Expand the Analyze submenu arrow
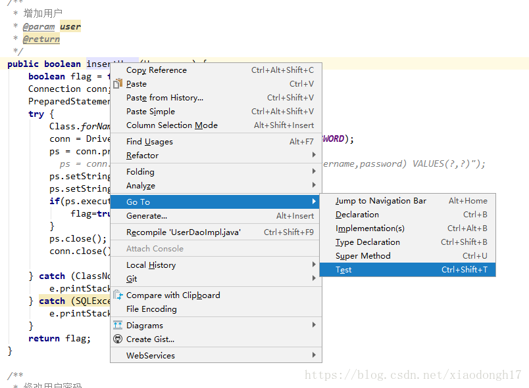The image size is (529, 388). 314,185
